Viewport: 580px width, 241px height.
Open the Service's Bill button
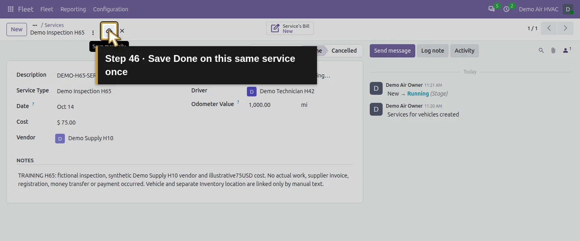pos(290,29)
